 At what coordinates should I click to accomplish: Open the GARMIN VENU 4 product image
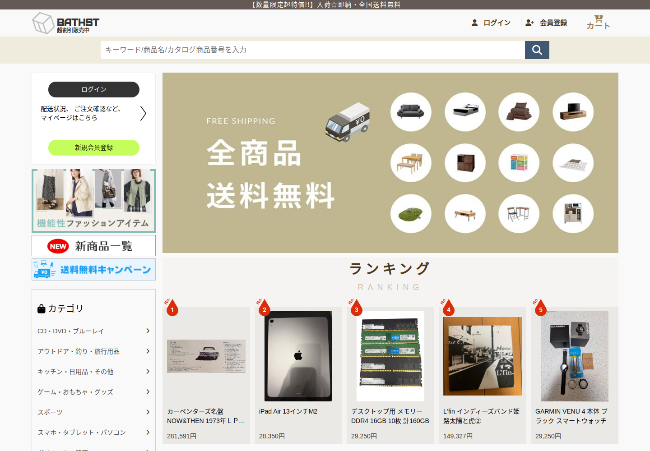click(575, 356)
